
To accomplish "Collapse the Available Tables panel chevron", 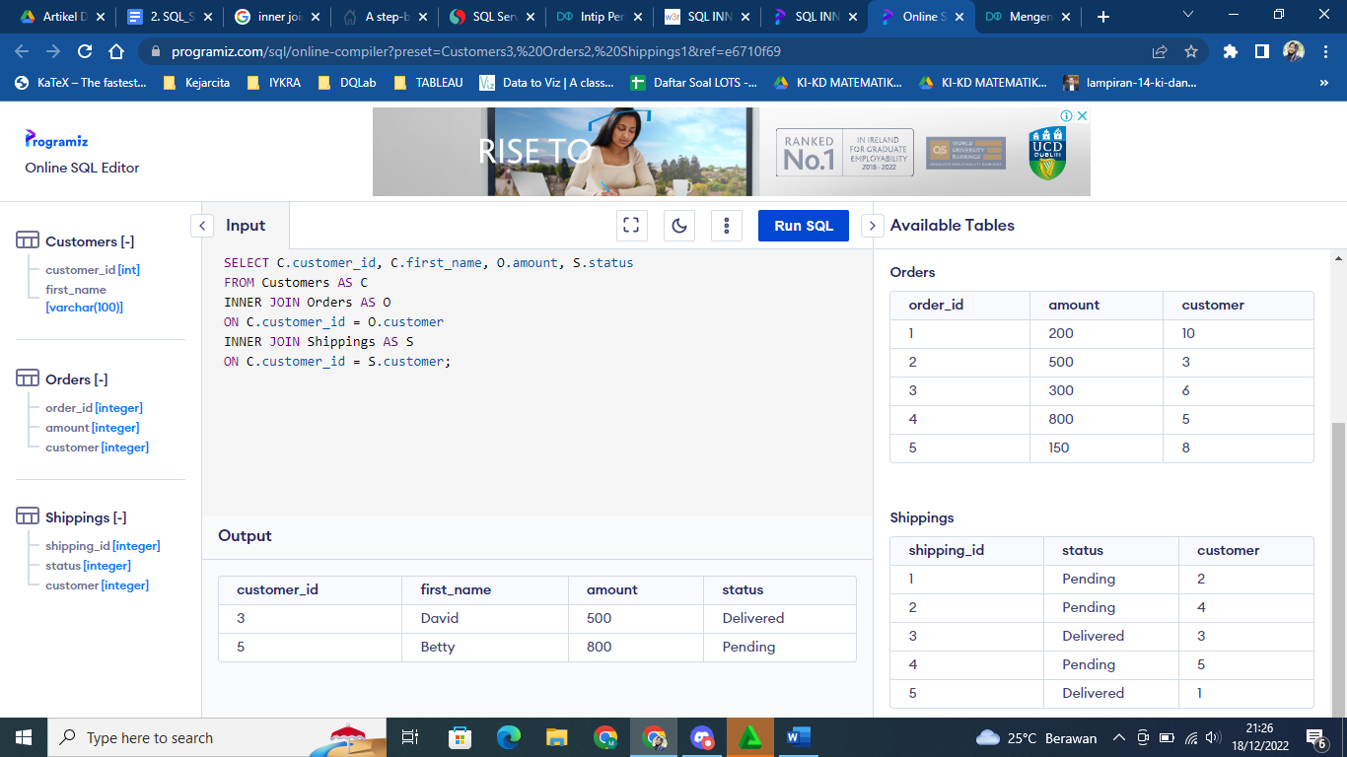I will [x=873, y=226].
